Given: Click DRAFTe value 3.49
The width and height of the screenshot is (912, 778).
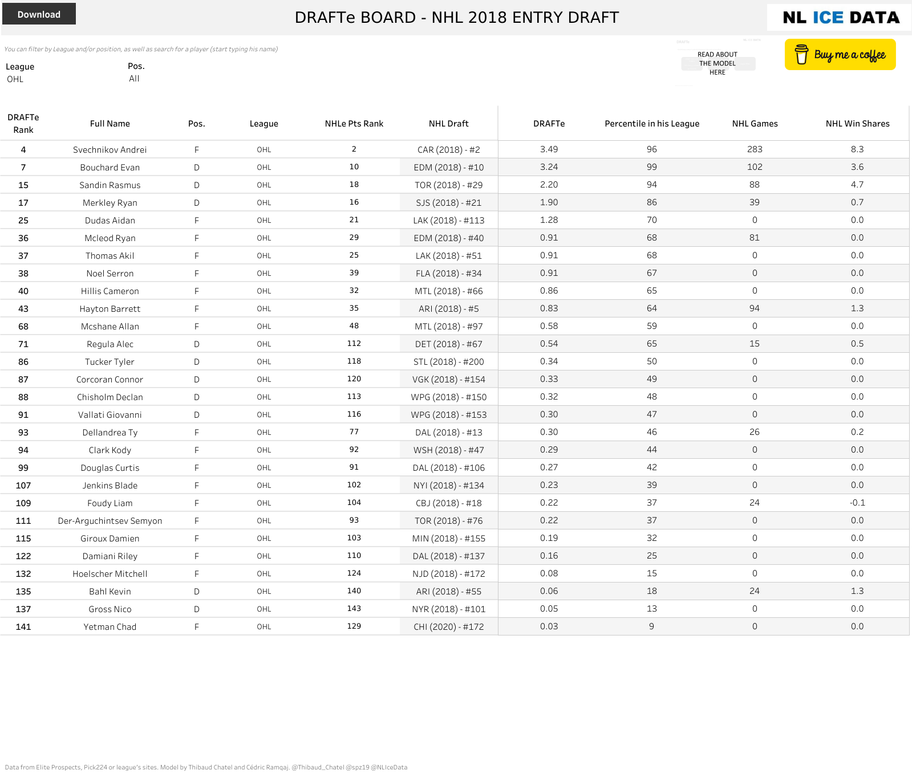Looking at the screenshot, I should pos(549,149).
